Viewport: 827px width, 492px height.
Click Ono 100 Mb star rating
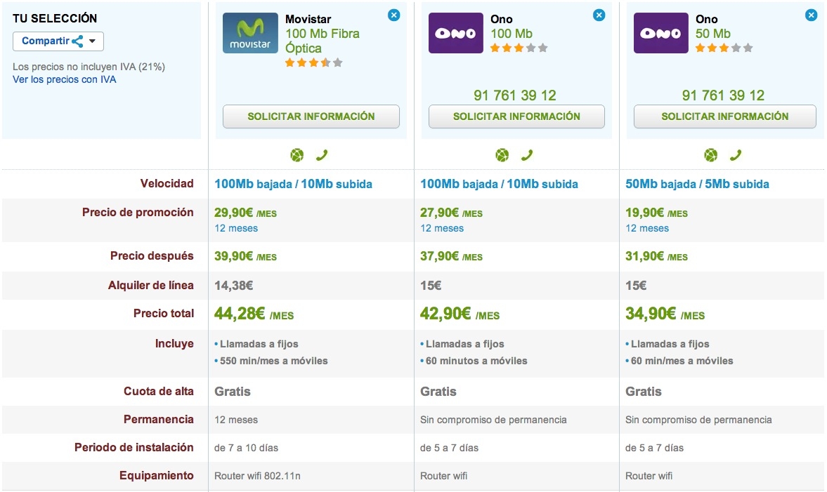click(519, 48)
